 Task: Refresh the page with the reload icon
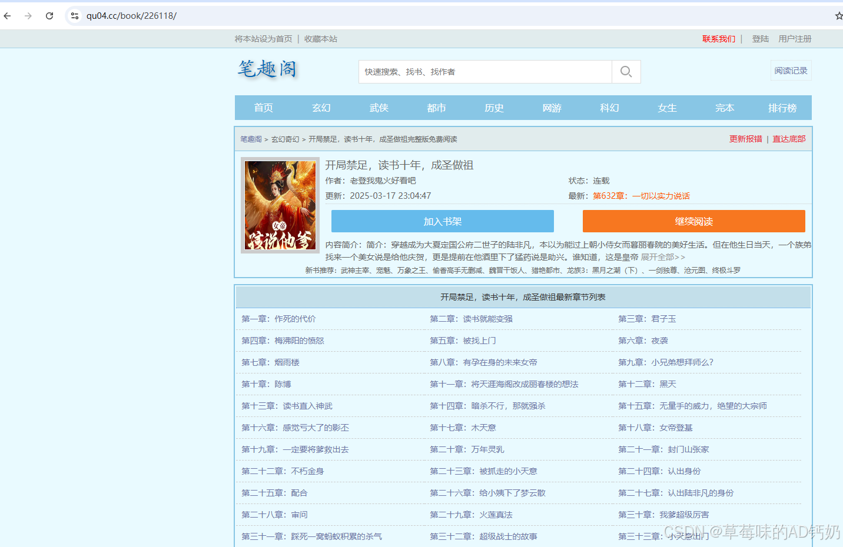[x=49, y=16]
